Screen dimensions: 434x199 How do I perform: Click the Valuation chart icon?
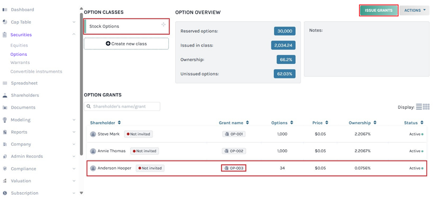click(x=5, y=181)
